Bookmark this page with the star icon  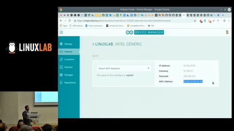(x=195, y=21)
